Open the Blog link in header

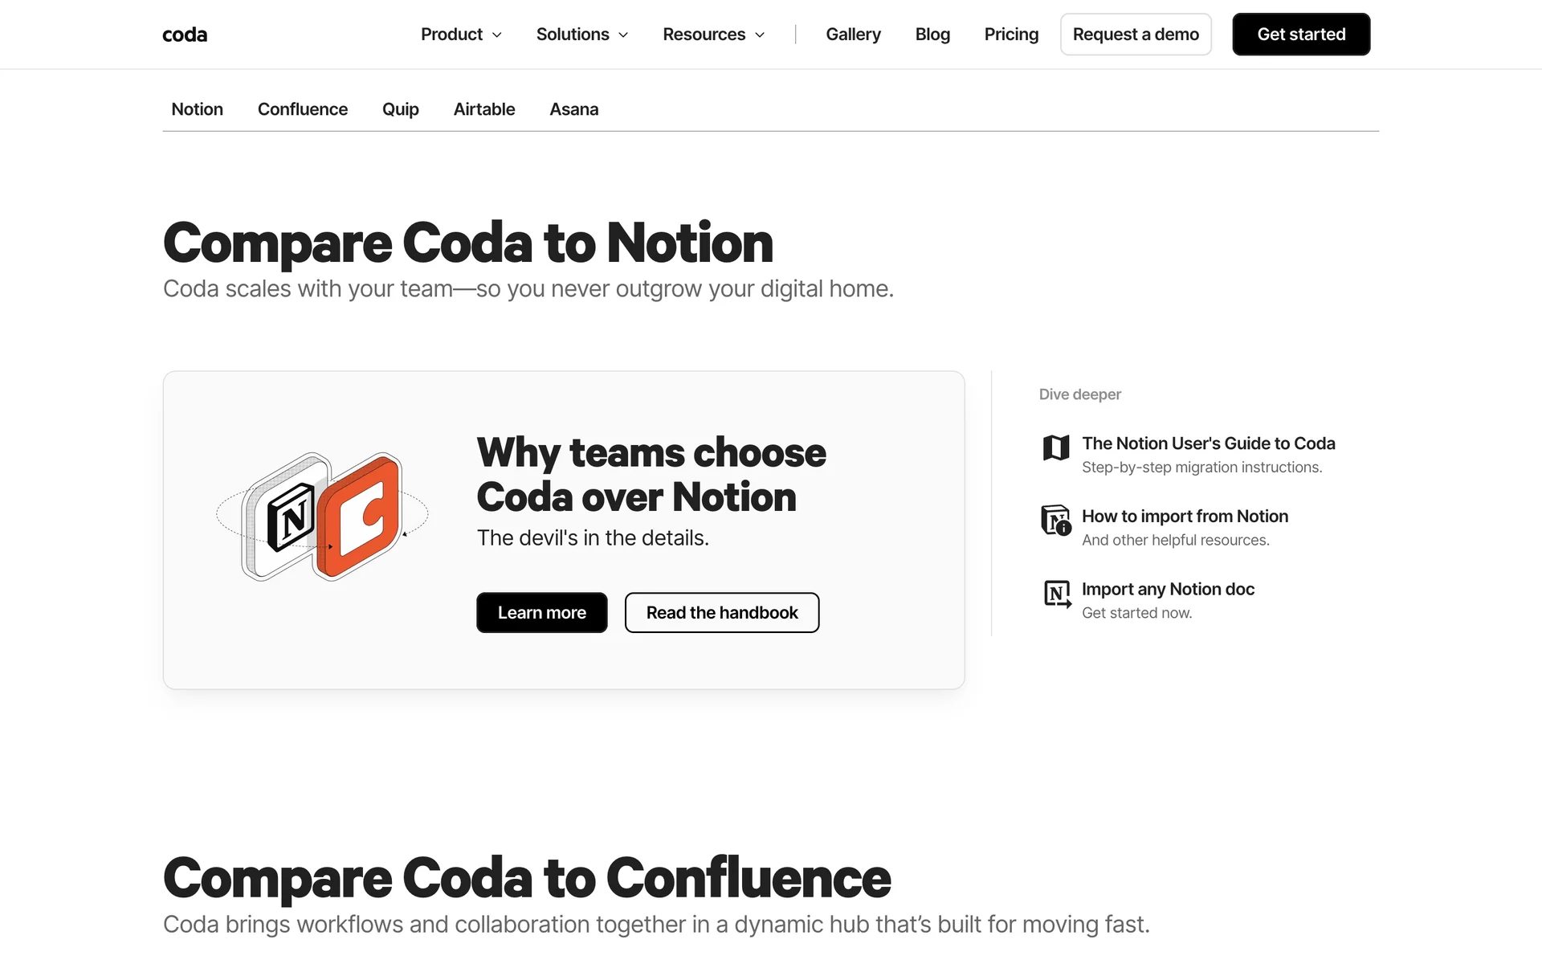[932, 35]
